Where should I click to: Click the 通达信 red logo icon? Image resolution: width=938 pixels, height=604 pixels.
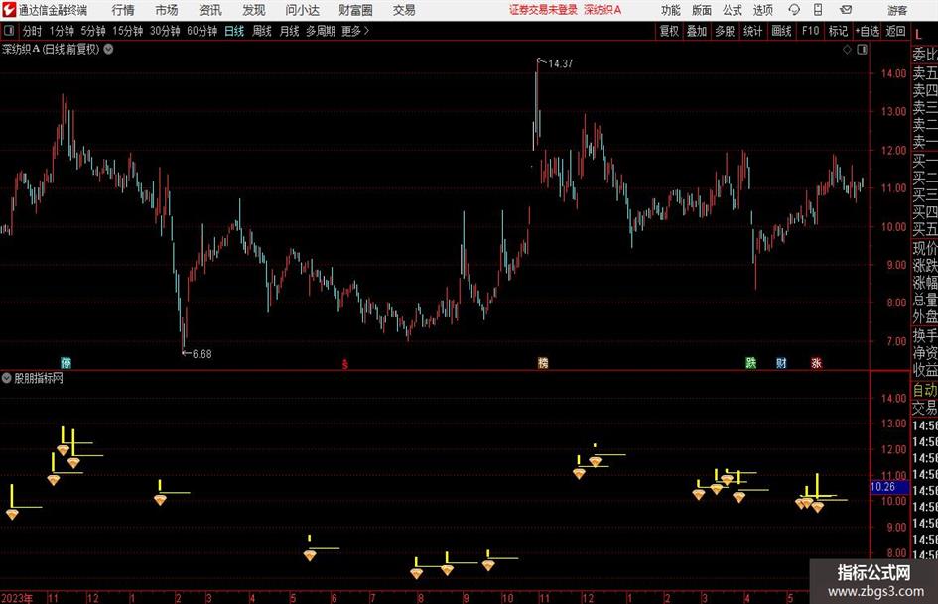tap(9, 10)
